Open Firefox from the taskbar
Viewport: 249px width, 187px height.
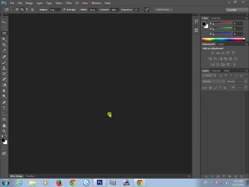click(59, 183)
